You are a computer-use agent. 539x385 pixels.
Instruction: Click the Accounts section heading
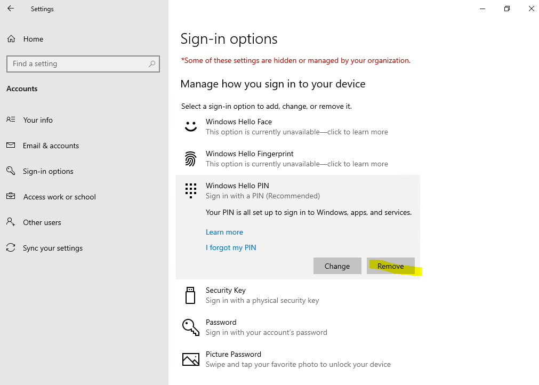[x=22, y=89]
